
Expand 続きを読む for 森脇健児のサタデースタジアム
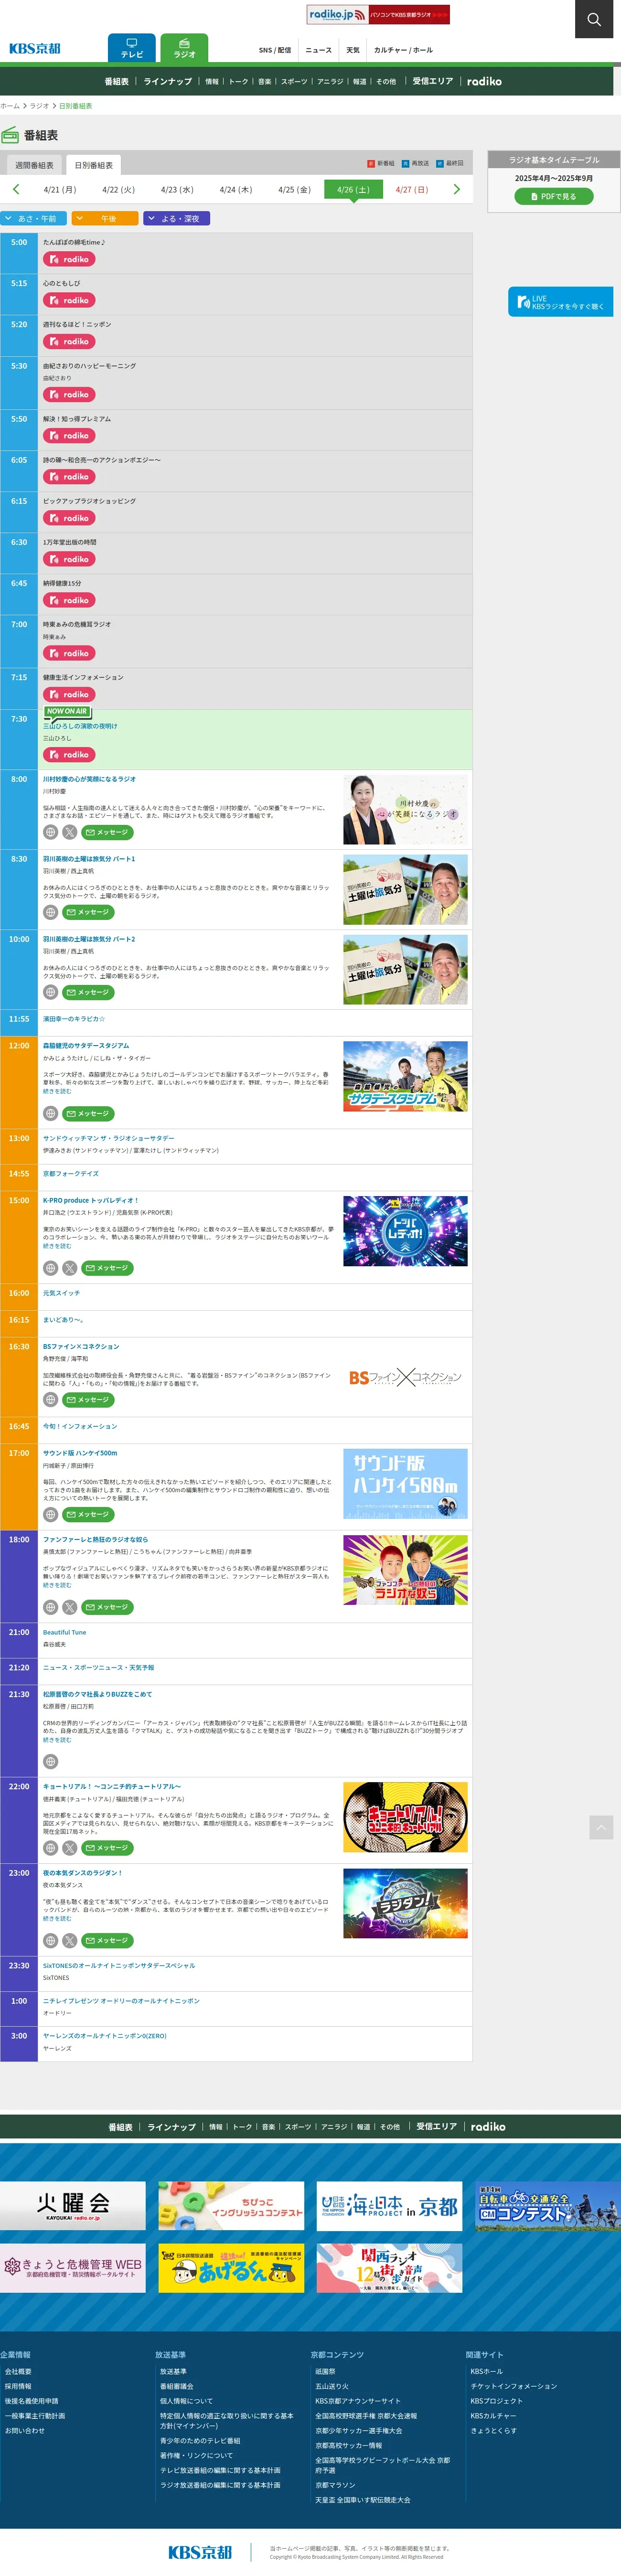(57, 1091)
